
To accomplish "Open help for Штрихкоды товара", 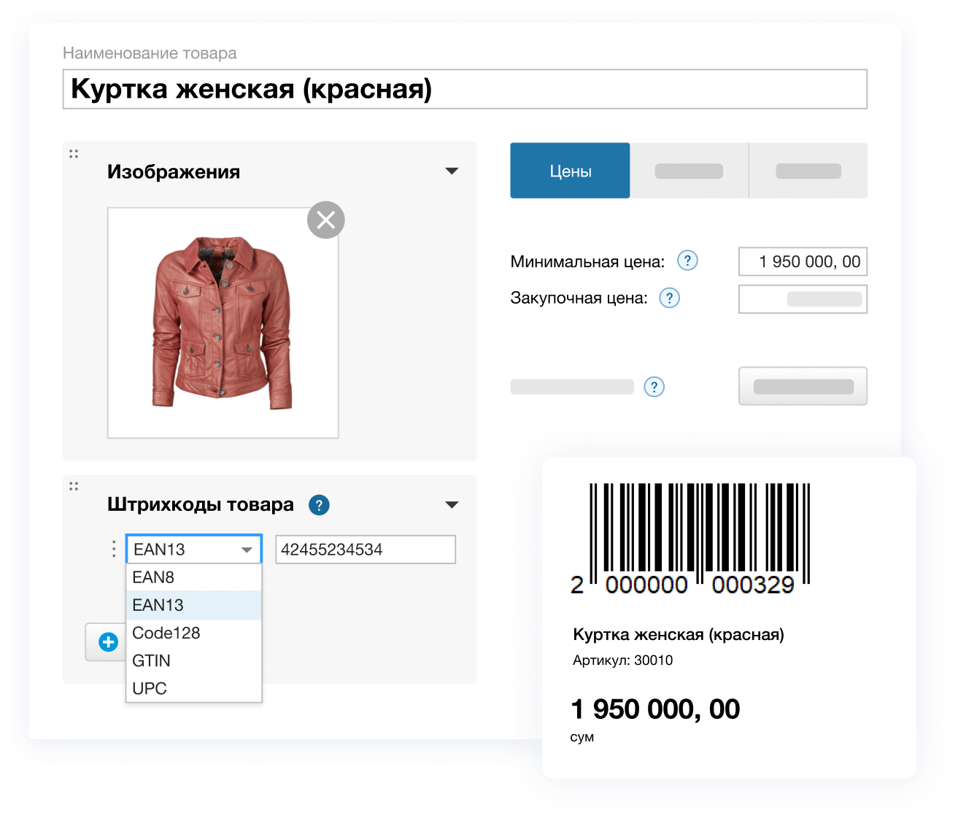I will [319, 504].
